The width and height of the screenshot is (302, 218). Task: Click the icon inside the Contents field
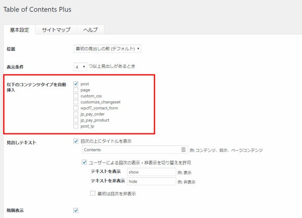[x=183, y=149]
